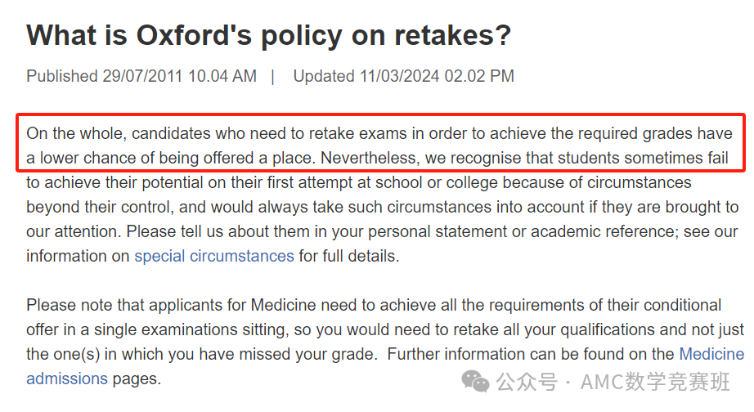
Task: Click the phrase 'Further information can be found'
Action: tap(504, 354)
